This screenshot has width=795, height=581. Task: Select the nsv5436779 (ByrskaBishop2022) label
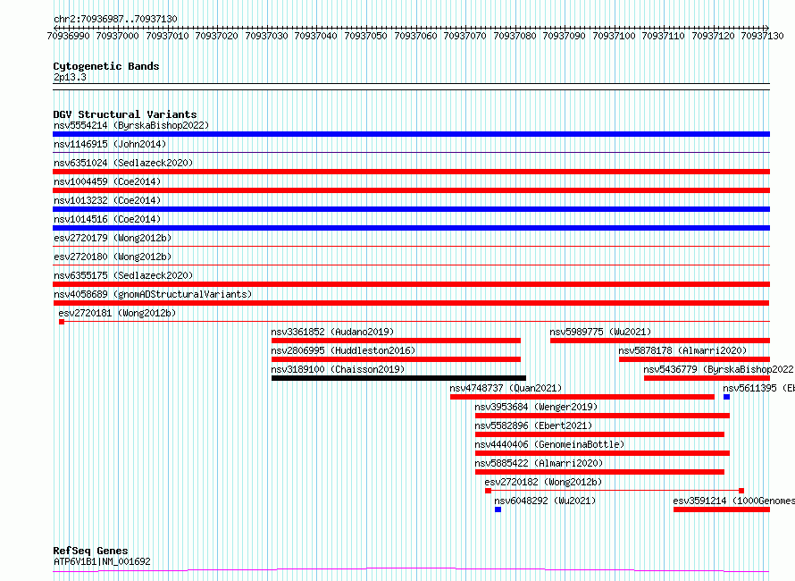click(719, 369)
